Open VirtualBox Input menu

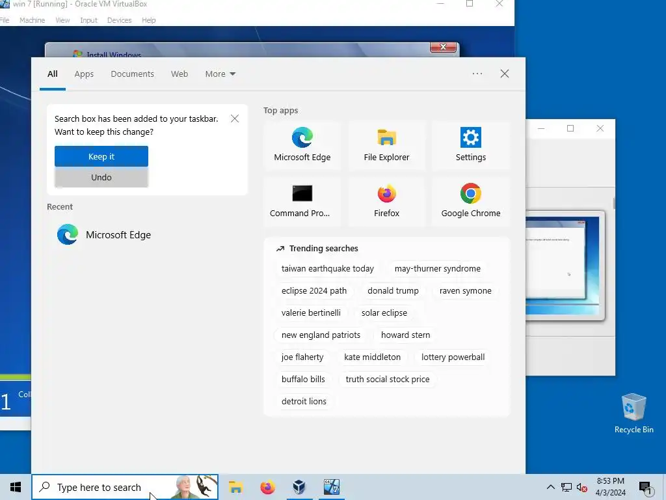click(x=88, y=20)
